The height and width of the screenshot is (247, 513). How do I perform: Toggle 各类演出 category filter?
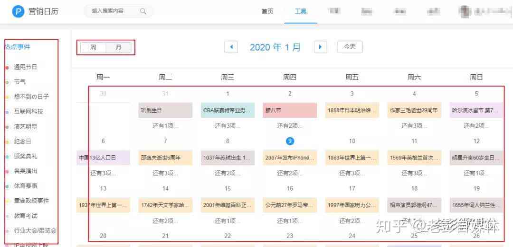click(x=25, y=171)
